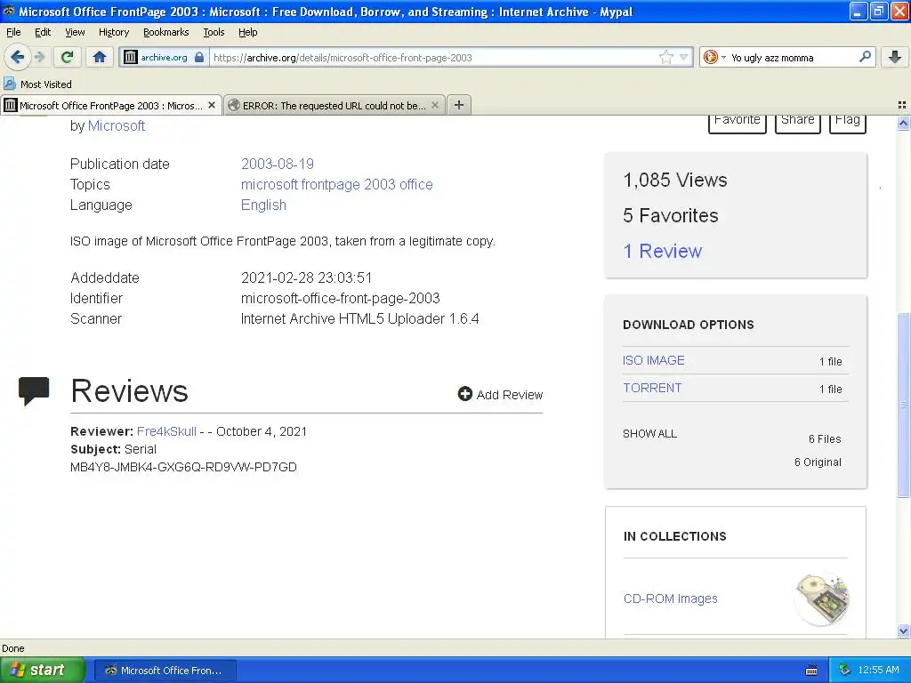
Task: Open the View menu
Action: [75, 32]
